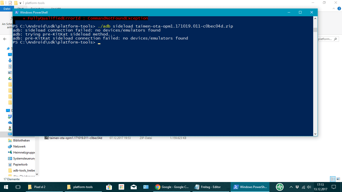This screenshot has height=192, width=342.
Task: Collapse the Explorer ribbon with the chevron
Action: click(334, 9)
